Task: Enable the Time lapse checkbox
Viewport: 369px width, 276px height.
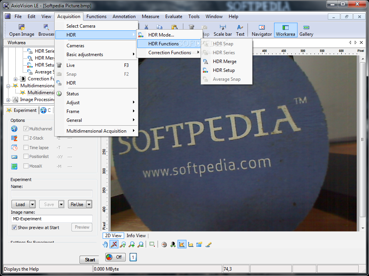Action: click(26, 148)
